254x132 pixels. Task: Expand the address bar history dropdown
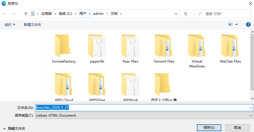(176, 14)
